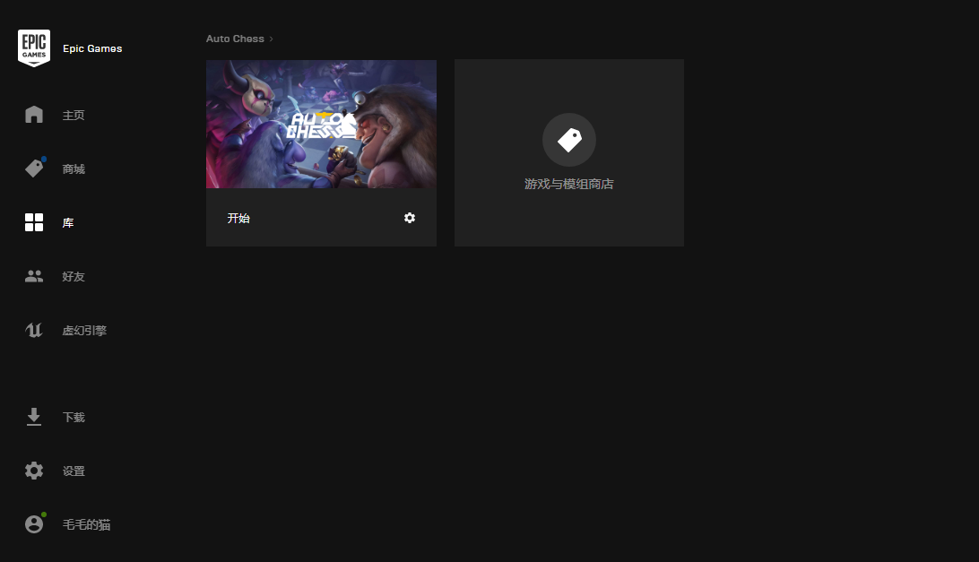Click the 毛毛的猫 account name

tap(86, 525)
